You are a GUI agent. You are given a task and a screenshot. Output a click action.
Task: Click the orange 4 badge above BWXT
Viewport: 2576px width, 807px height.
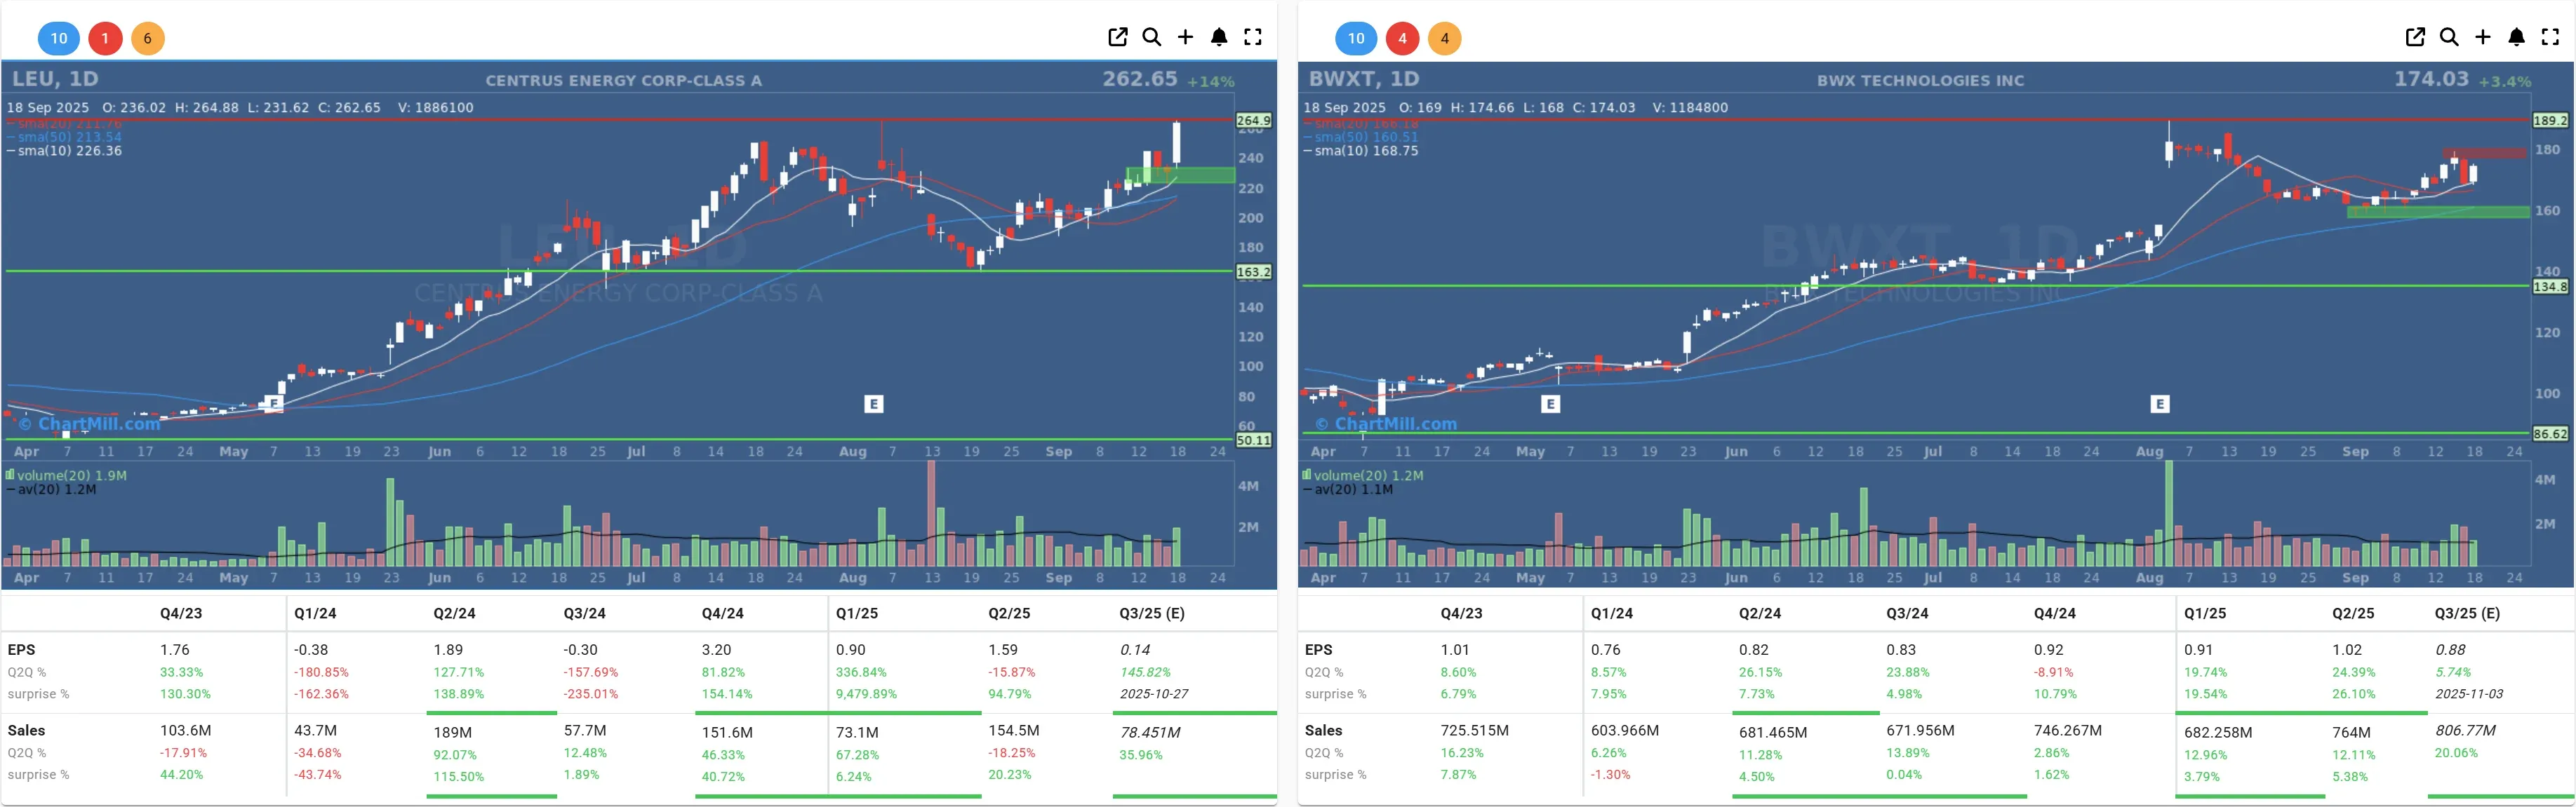coord(1444,38)
